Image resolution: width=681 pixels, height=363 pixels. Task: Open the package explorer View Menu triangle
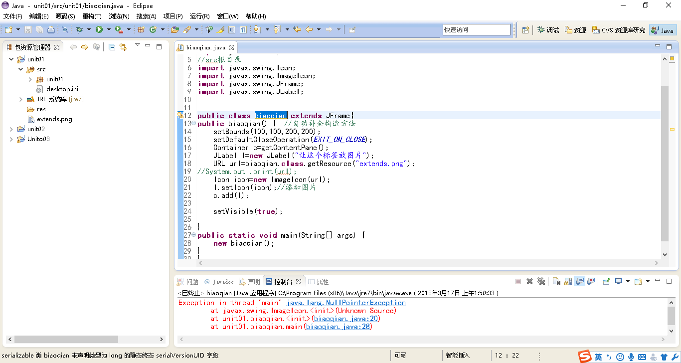(138, 45)
